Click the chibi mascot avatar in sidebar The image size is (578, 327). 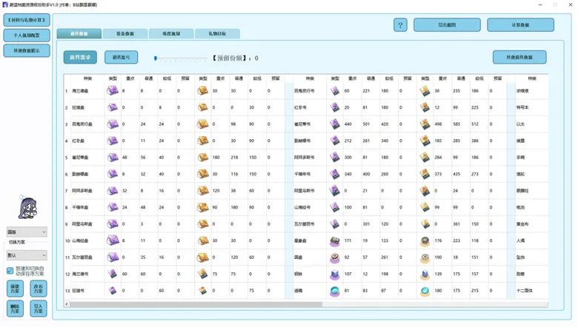27,207
